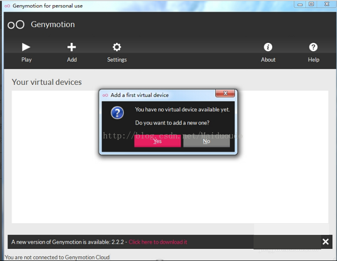
Task: Minimize the Genymotion window
Action: [300, 4]
